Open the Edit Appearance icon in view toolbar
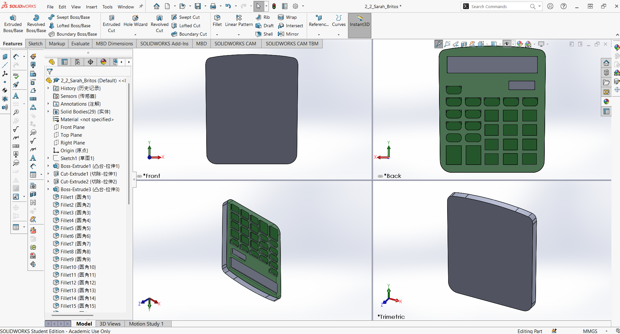Screen dimensions: 620x334 (x=520, y=44)
